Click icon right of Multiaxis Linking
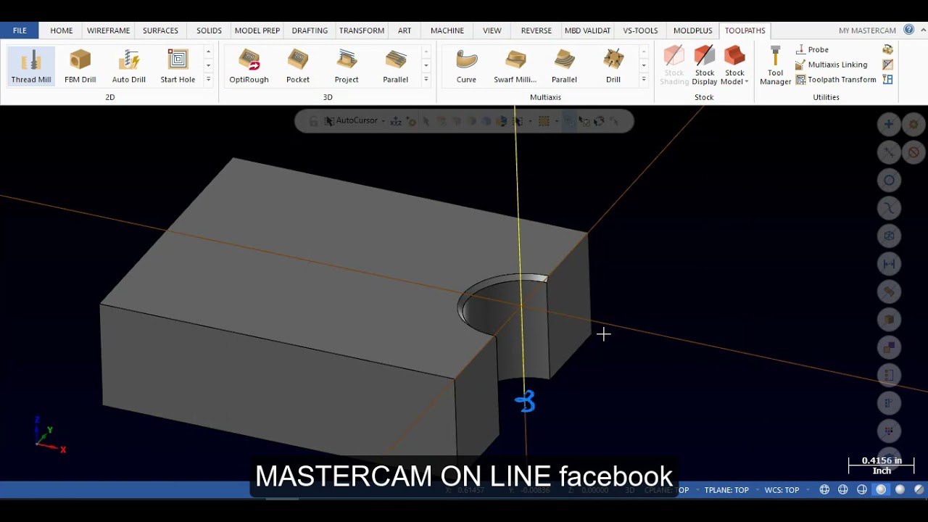928x522 pixels. point(887,65)
